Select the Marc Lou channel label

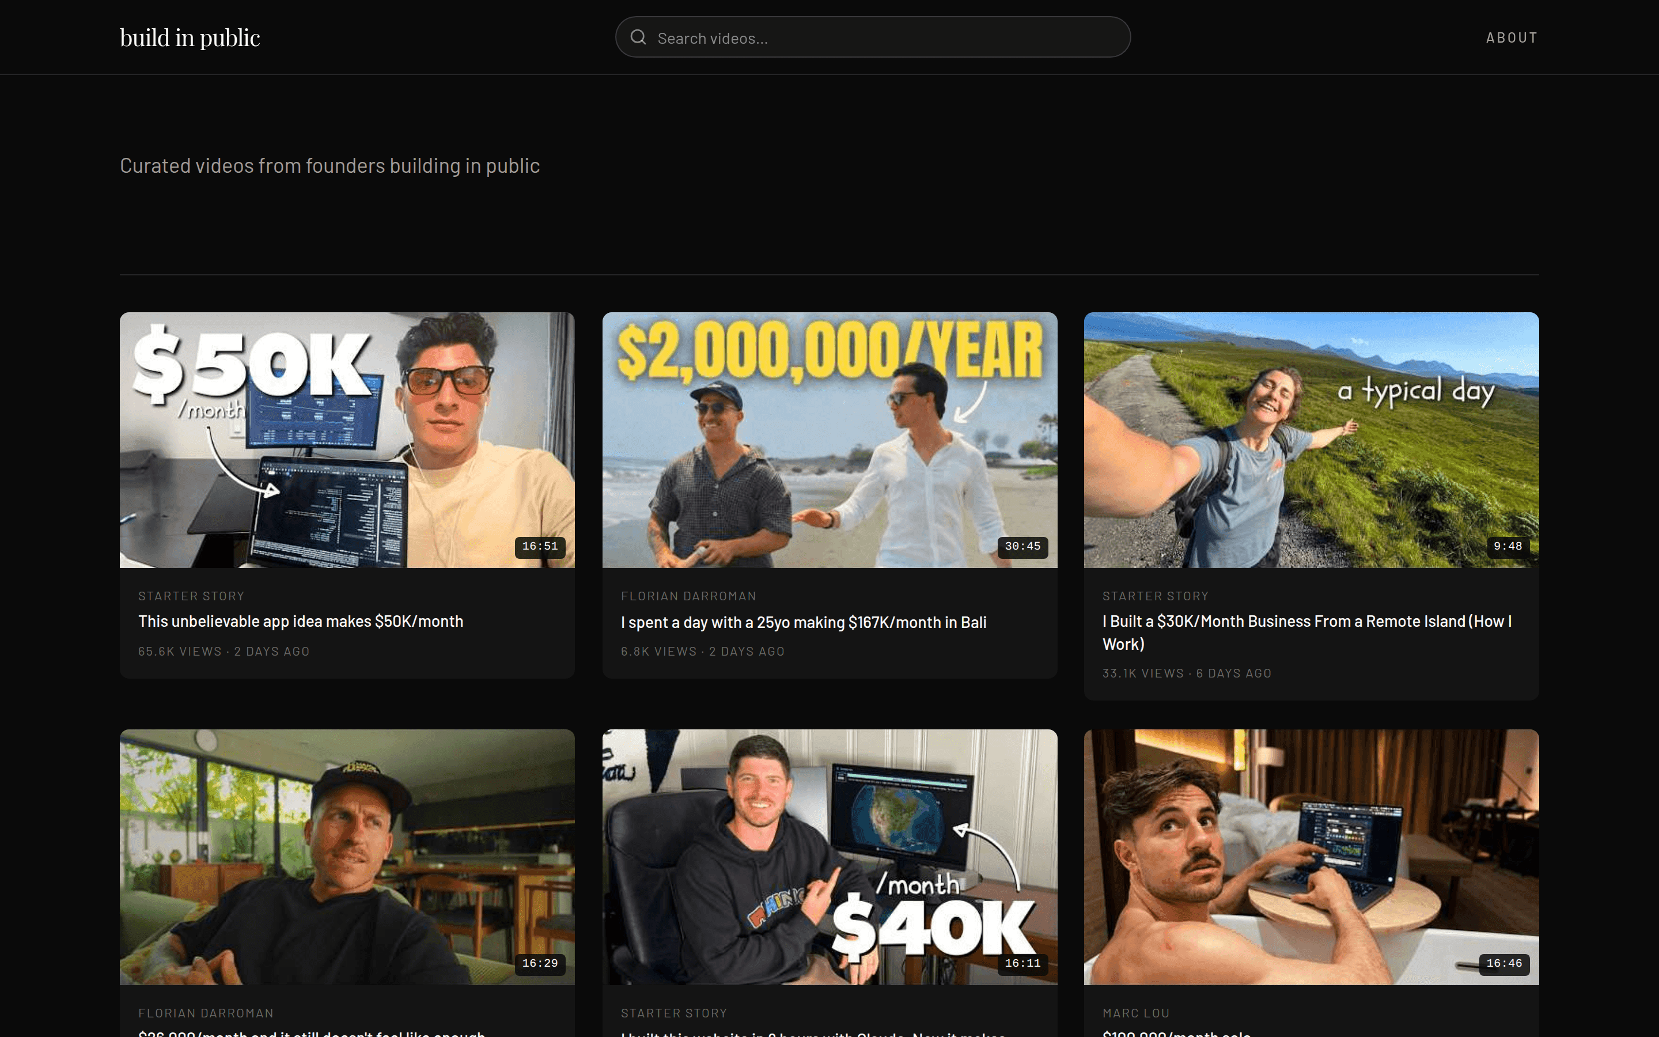(x=1136, y=1013)
